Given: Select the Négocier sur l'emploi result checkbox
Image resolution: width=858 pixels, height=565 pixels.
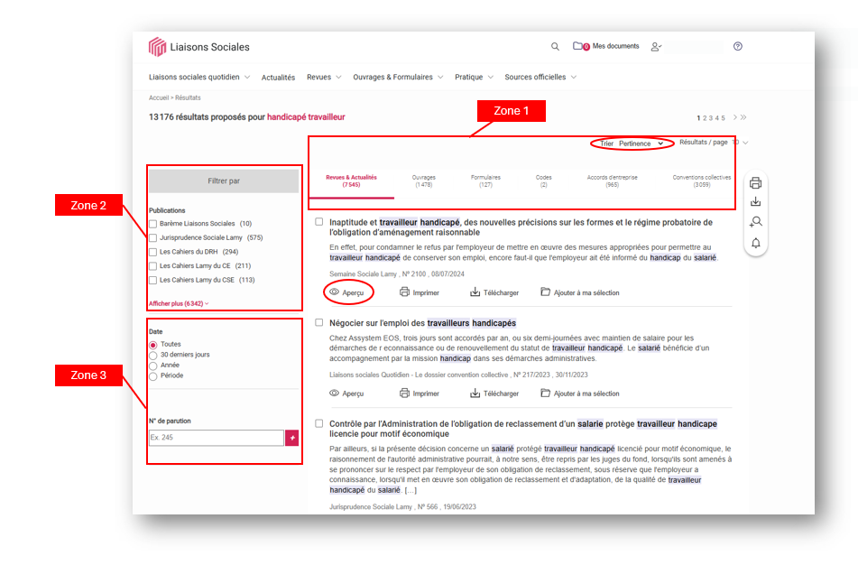Looking at the screenshot, I should [319, 322].
